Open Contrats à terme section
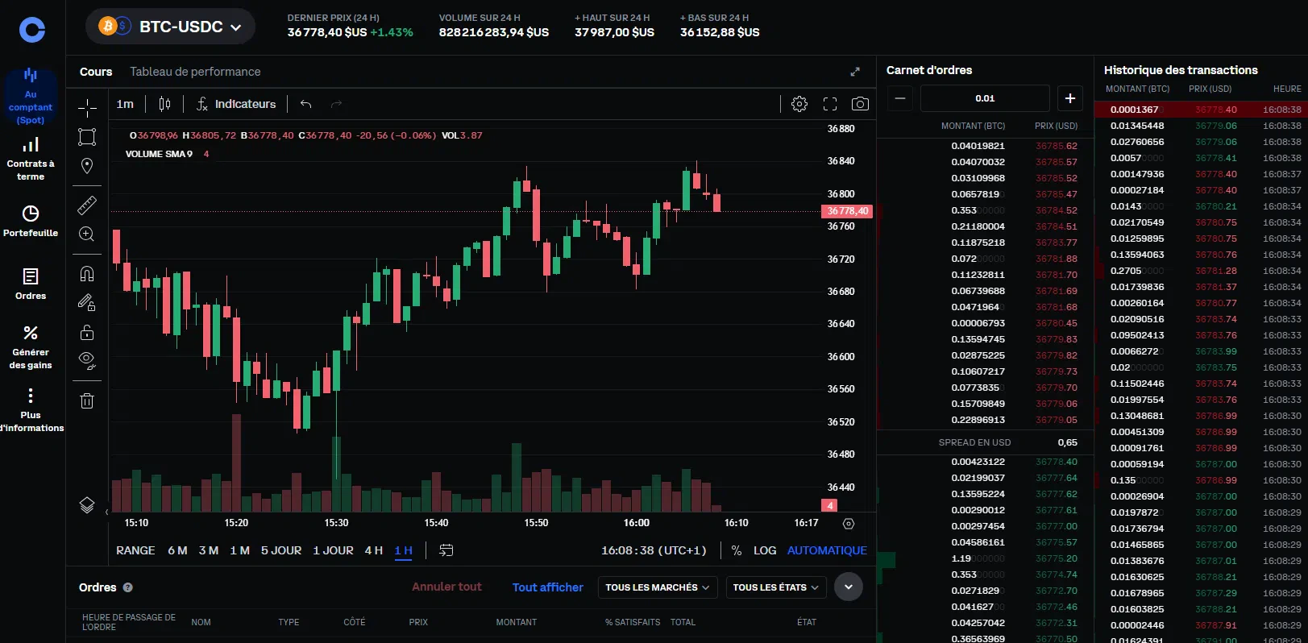 [31, 159]
